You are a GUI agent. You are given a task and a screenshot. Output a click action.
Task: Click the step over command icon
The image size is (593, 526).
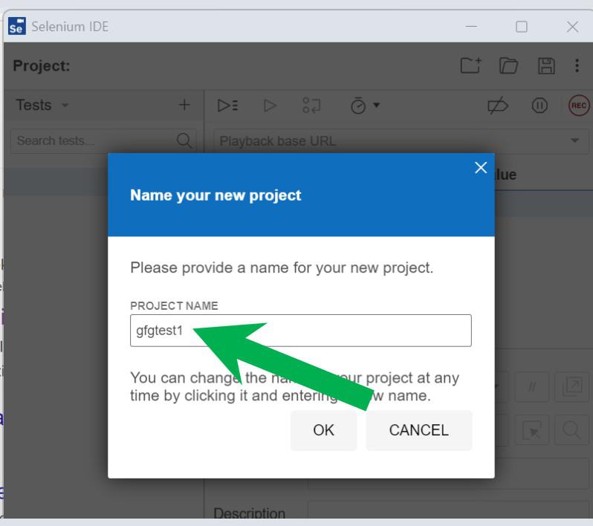[x=311, y=105]
